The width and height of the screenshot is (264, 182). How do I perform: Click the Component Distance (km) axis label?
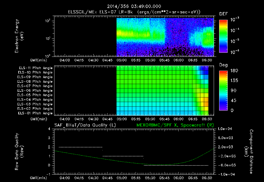click(x=249, y=151)
